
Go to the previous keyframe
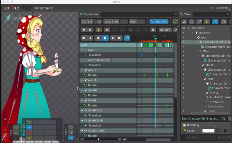(x=90, y=38)
